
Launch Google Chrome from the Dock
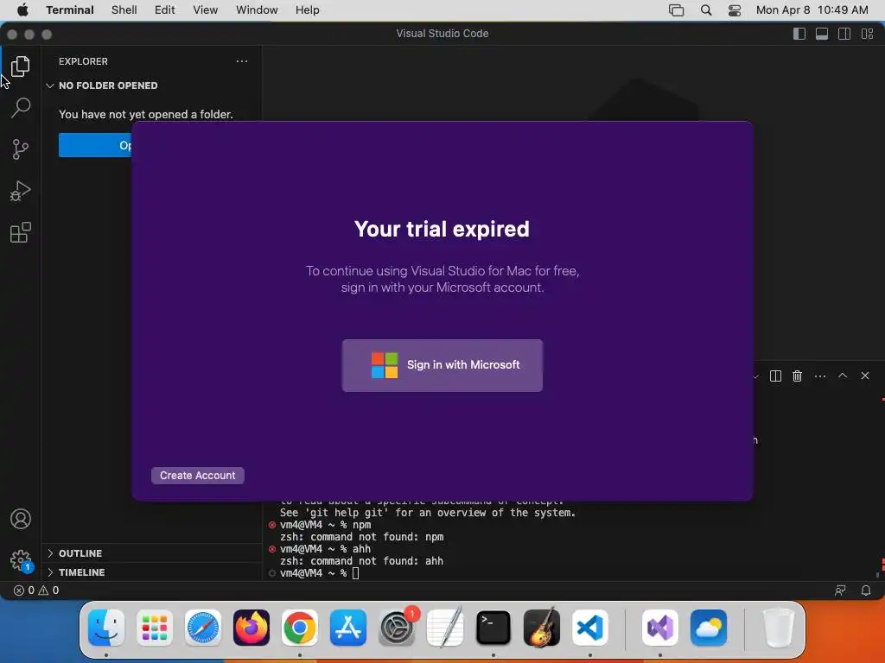300,628
